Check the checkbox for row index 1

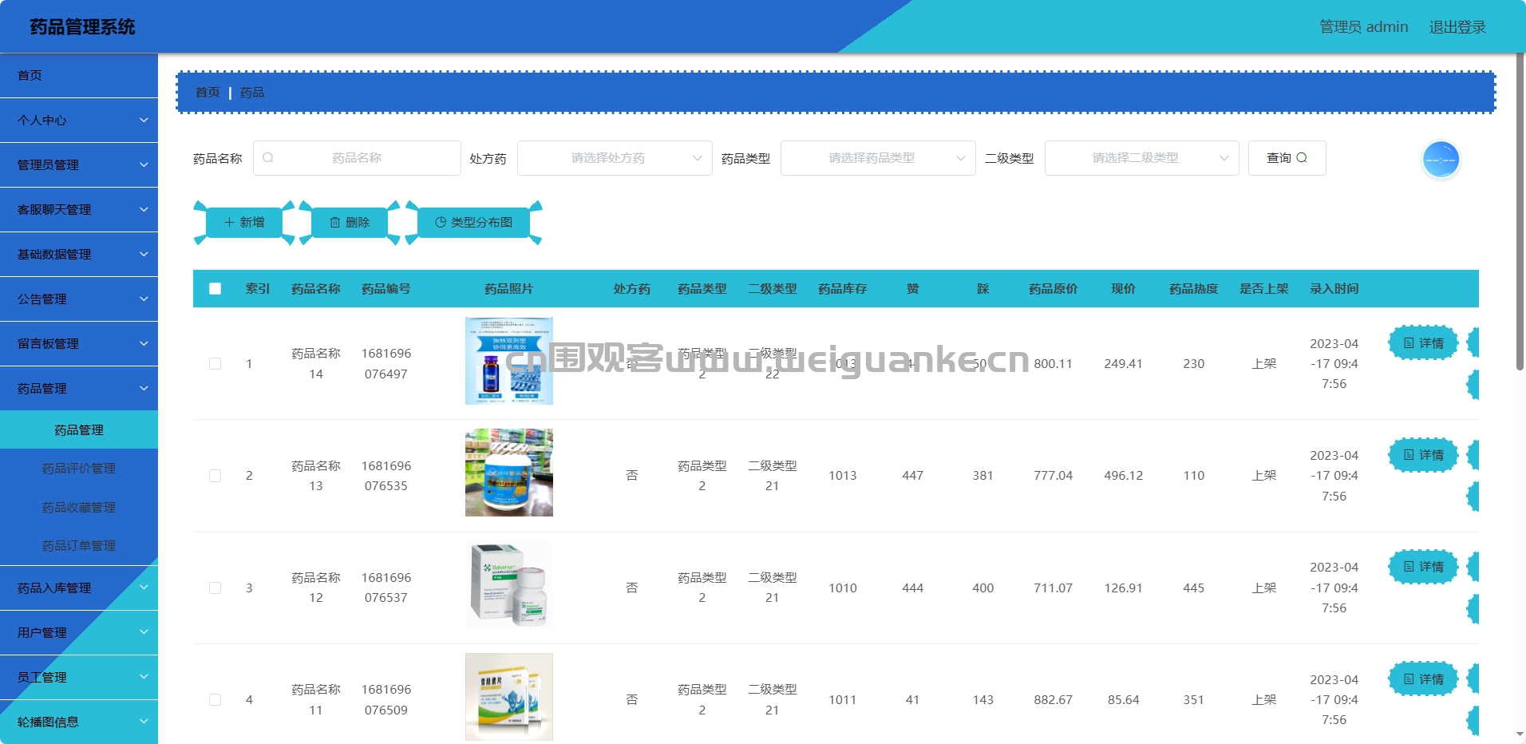click(x=215, y=363)
